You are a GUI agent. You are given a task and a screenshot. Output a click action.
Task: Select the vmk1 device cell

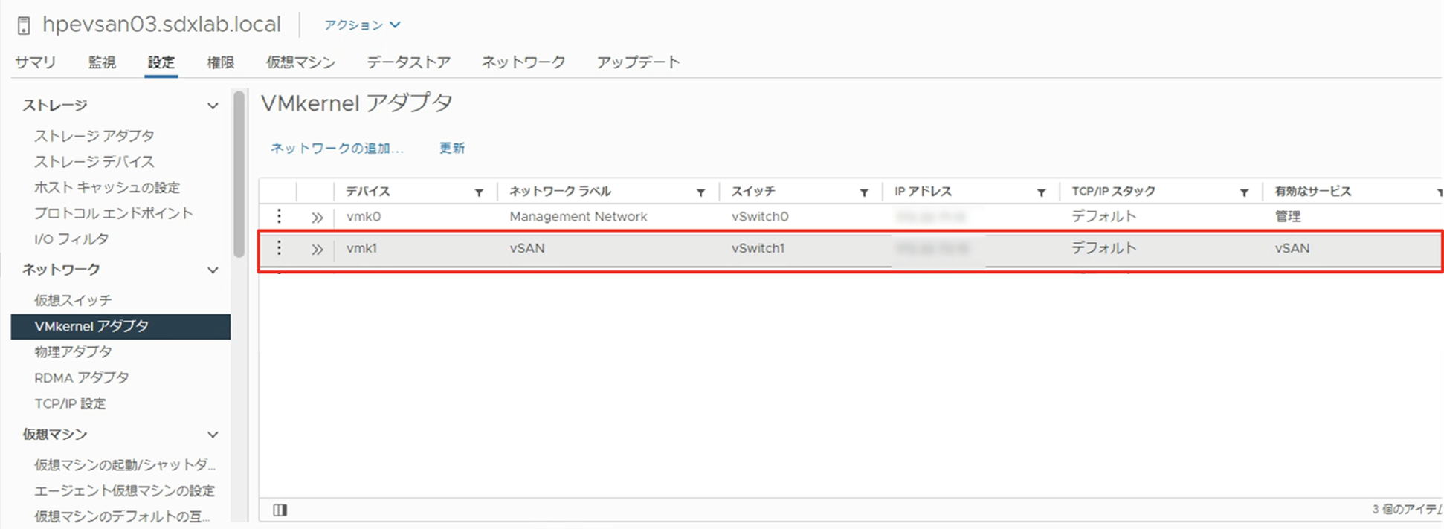(361, 248)
